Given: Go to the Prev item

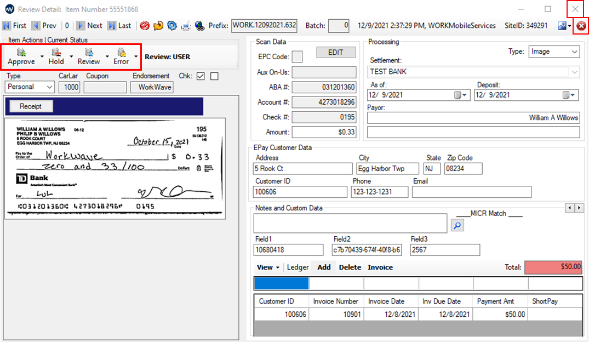Looking at the screenshot, I should point(44,26).
